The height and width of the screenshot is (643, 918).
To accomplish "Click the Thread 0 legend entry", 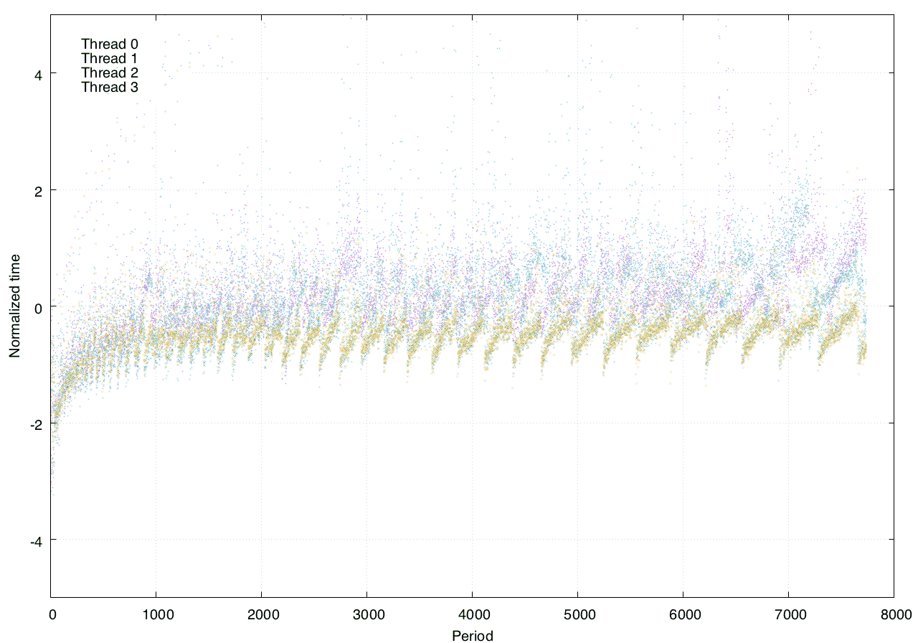I will point(110,44).
